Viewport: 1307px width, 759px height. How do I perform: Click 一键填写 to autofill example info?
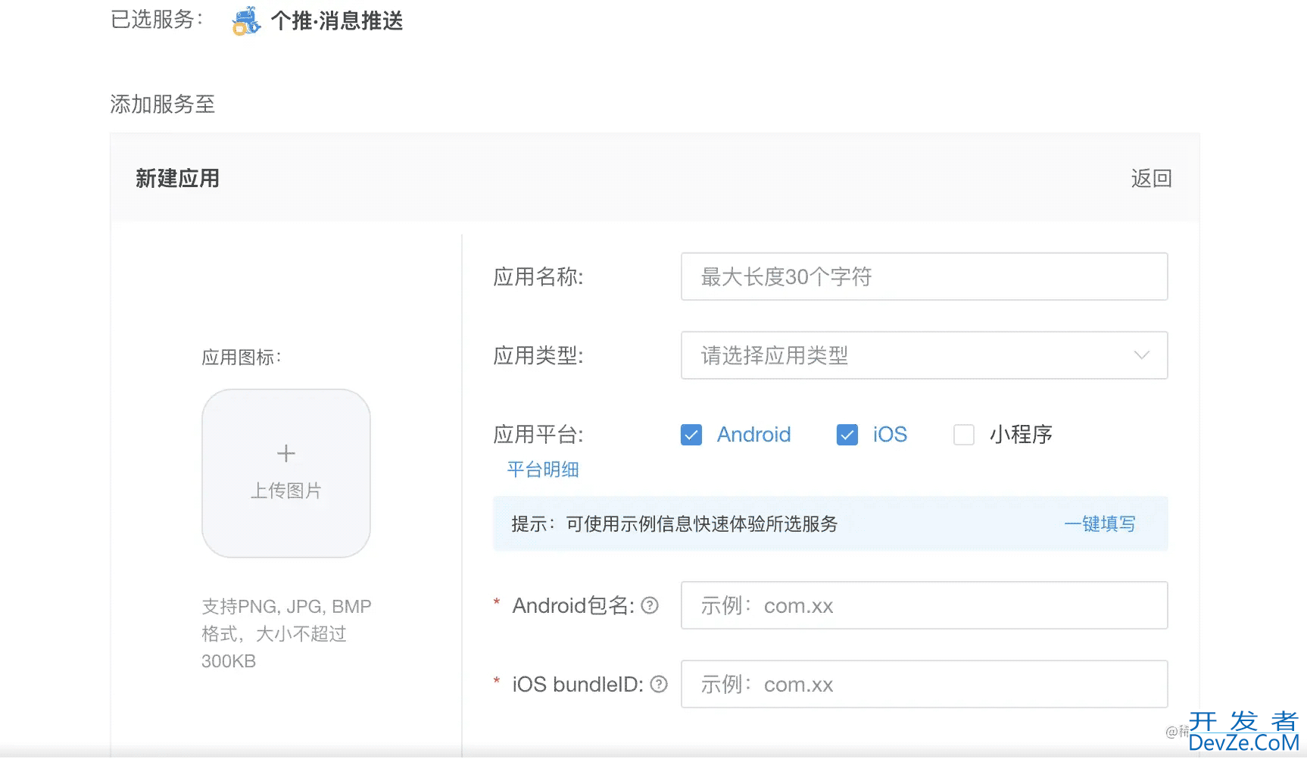pyautogui.click(x=1100, y=524)
